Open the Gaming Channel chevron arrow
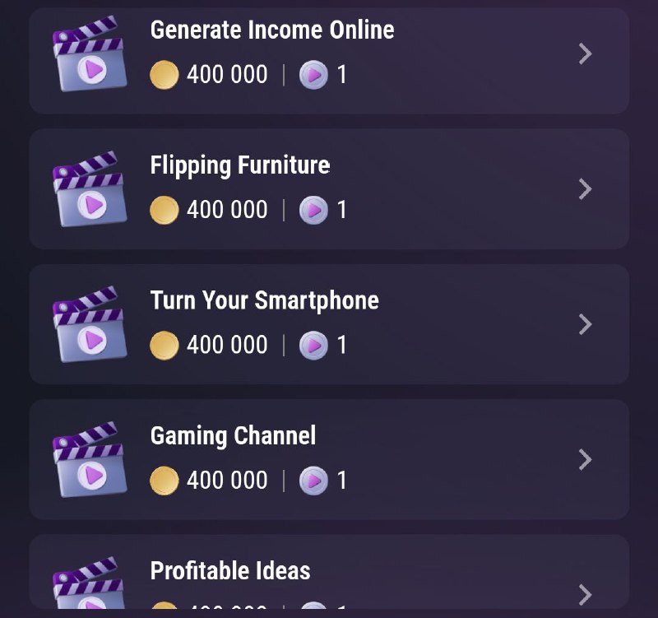The width and height of the screenshot is (658, 618). pos(585,459)
